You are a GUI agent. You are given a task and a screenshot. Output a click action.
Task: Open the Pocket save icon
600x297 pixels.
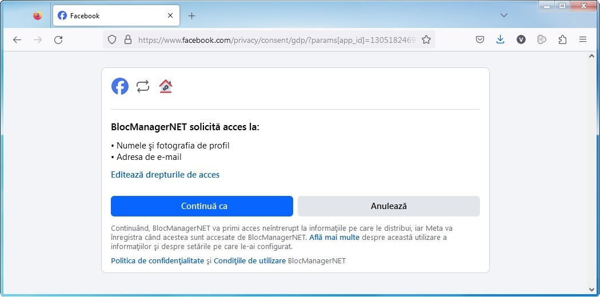coord(480,40)
